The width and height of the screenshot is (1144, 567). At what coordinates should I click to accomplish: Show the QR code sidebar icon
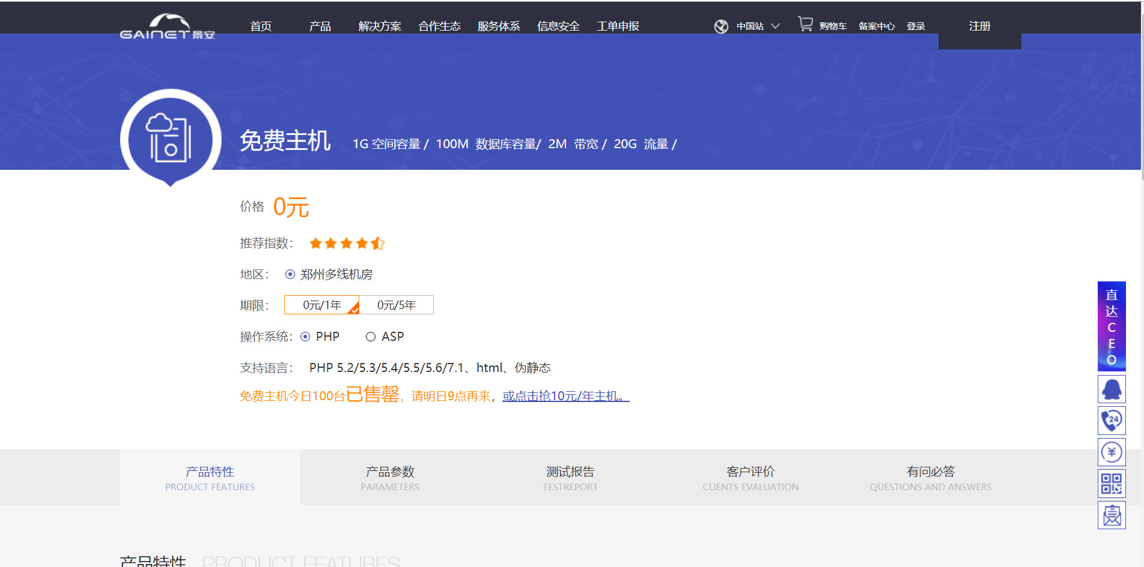(x=1111, y=484)
